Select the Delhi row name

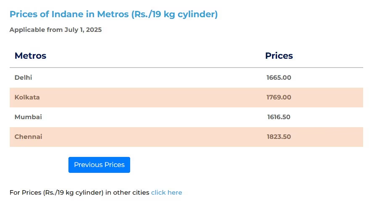[x=23, y=78]
